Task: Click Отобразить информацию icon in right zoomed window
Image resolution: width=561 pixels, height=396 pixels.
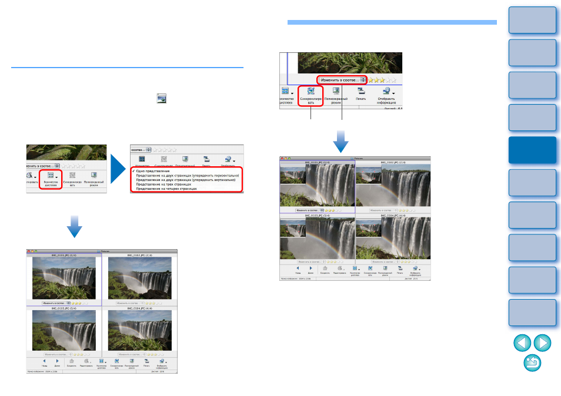Action: point(415,268)
